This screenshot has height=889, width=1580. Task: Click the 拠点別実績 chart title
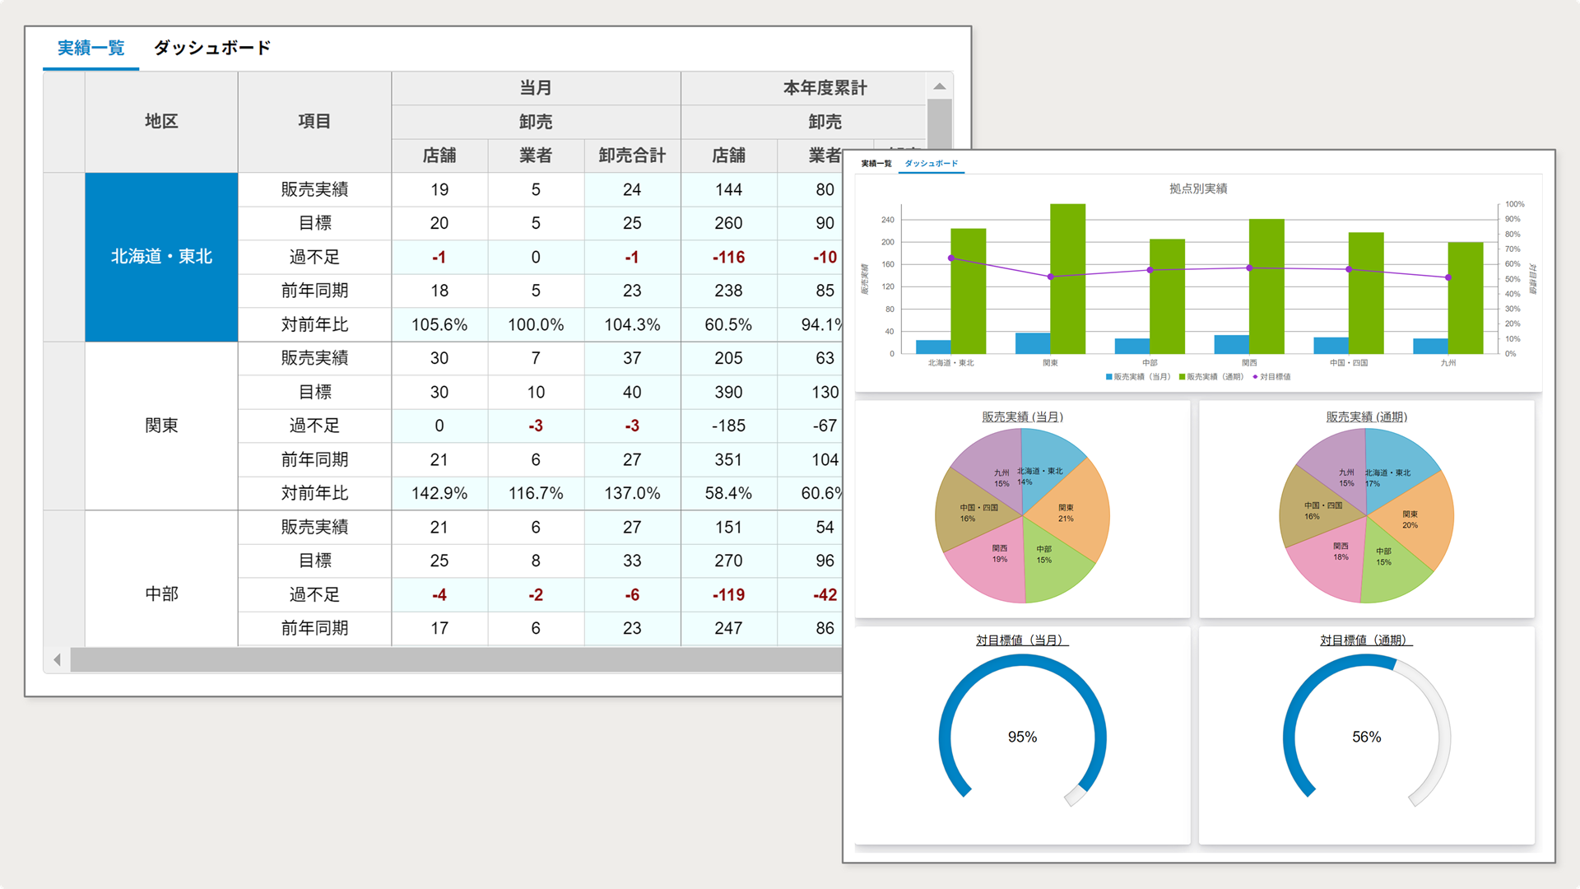[x=1198, y=189]
